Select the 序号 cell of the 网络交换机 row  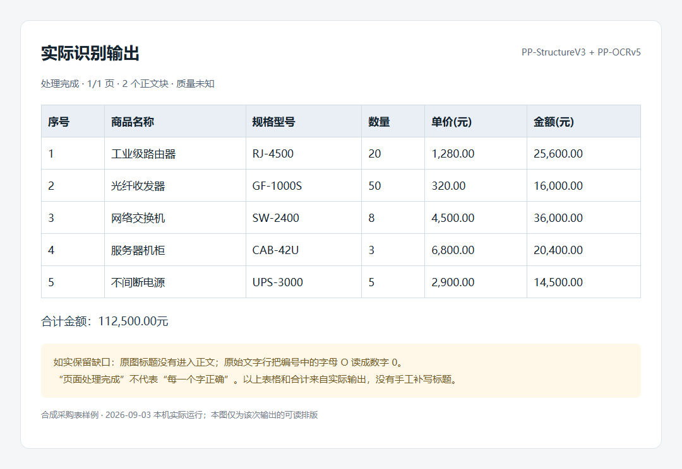(73, 217)
